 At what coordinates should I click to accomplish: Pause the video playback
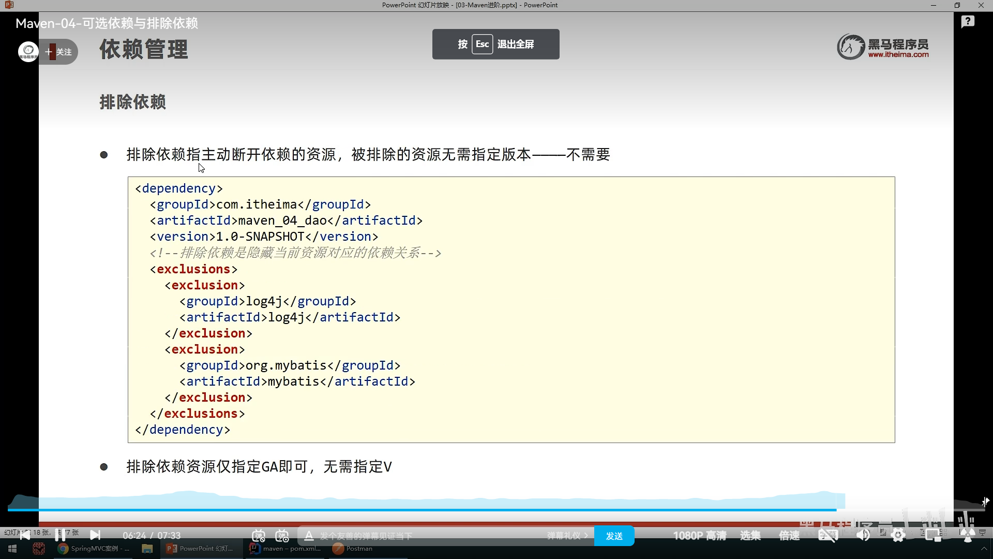click(60, 535)
